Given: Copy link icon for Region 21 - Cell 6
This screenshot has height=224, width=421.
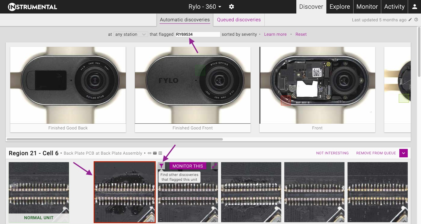Looking at the screenshot, I should click(x=149, y=153).
